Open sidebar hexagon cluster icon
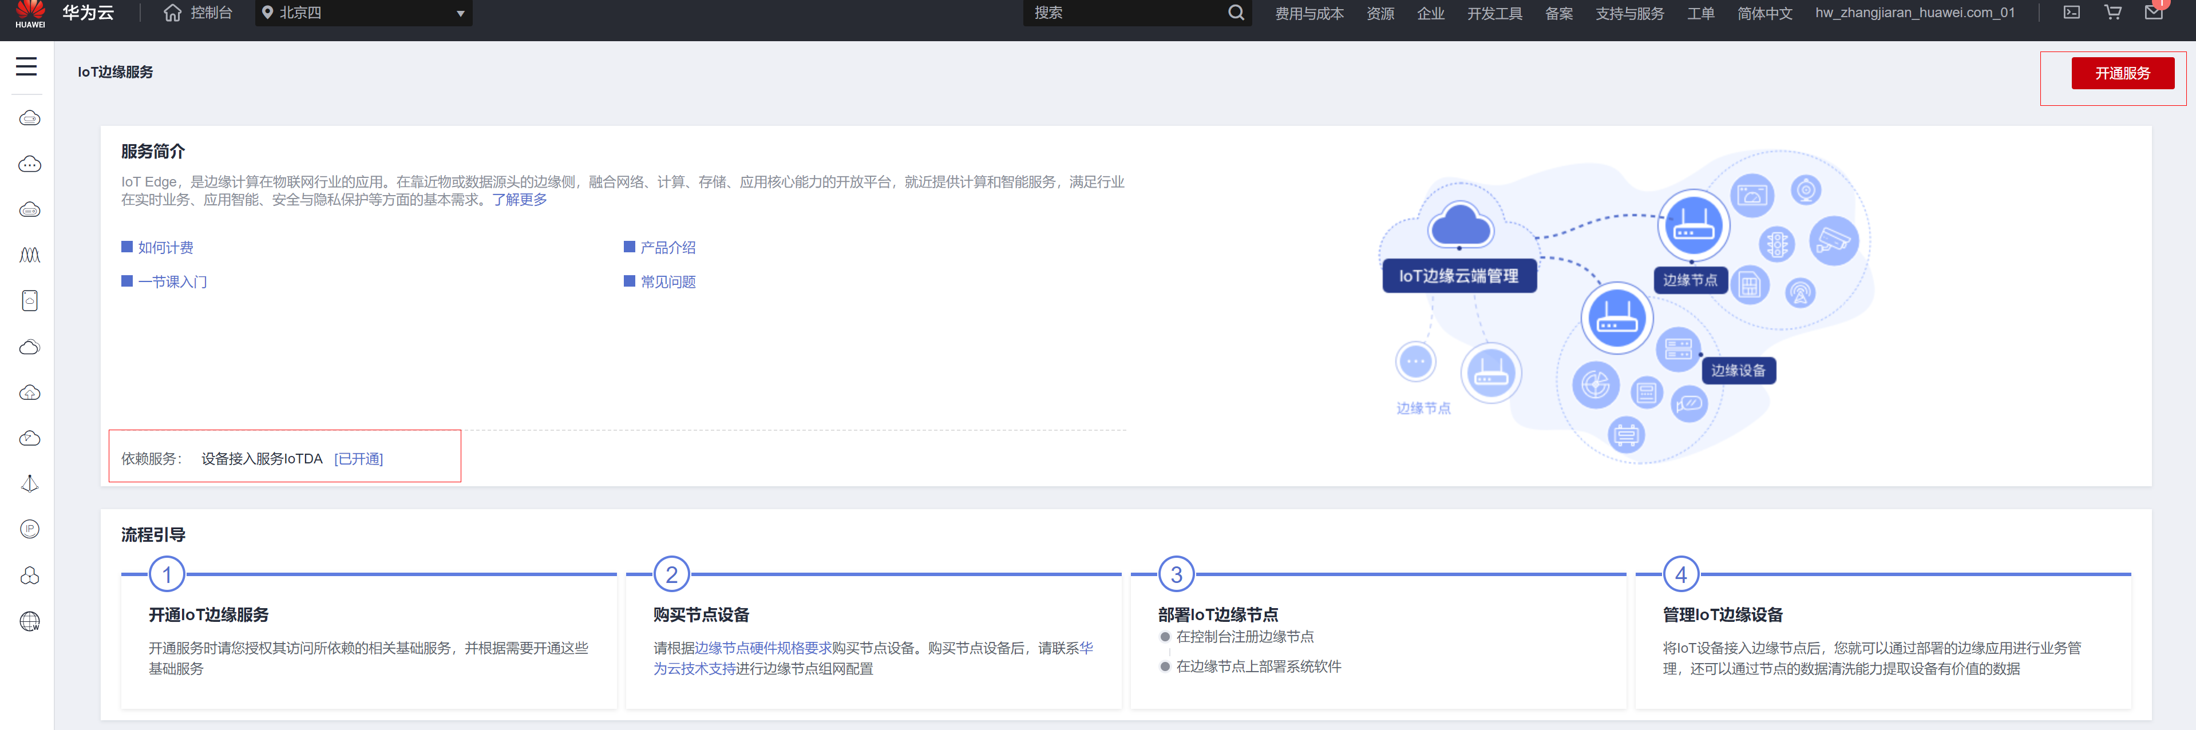The height and width of the screenshot is (730, 2196). tap(30, 576)
